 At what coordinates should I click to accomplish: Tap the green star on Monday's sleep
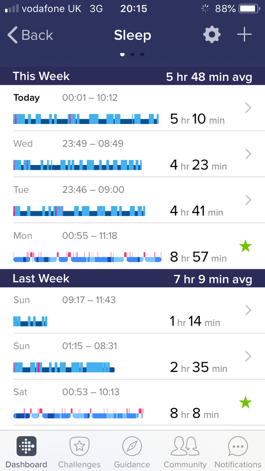pos(246,247)
